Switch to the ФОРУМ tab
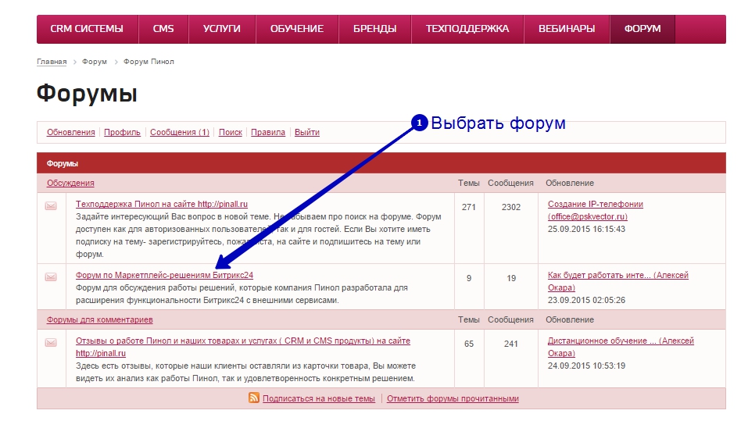The image size is (748, 421). [x=642, y=29]
